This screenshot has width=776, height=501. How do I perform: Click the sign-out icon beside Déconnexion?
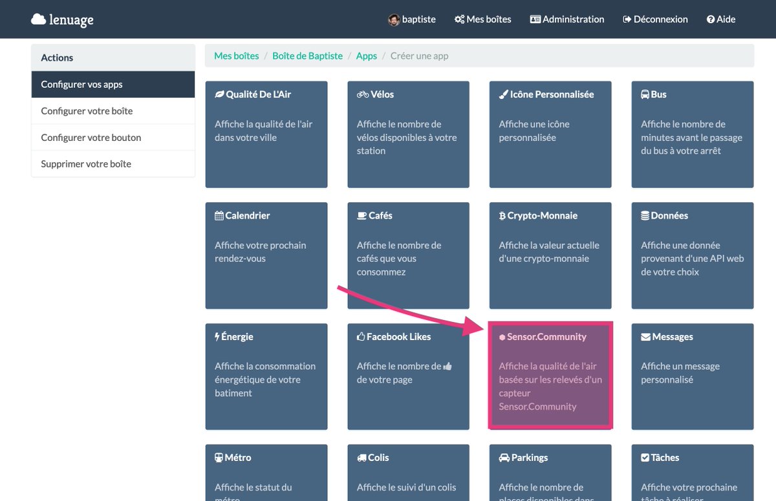tap(627, 19)
